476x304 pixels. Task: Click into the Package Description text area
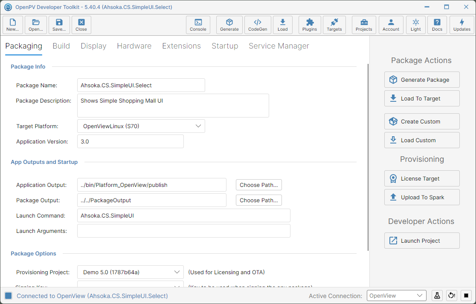click(173, 106)
